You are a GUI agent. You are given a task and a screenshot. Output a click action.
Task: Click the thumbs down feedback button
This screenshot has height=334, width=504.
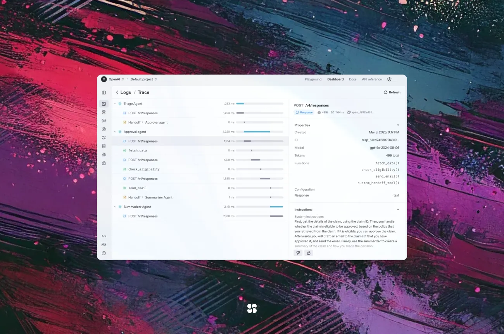tap(298, 253)
